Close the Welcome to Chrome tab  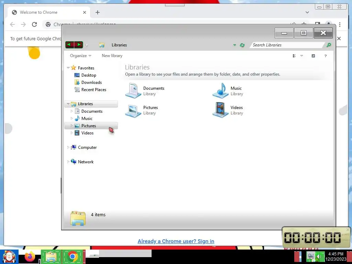point(85,12)
